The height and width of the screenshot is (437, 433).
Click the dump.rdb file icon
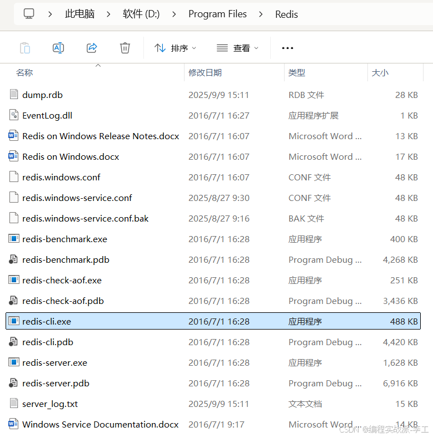[x=14, y=94]
